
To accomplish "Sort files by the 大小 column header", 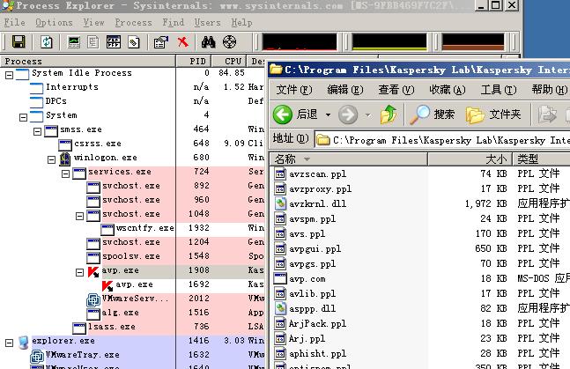I will click(x=470, y=159).
